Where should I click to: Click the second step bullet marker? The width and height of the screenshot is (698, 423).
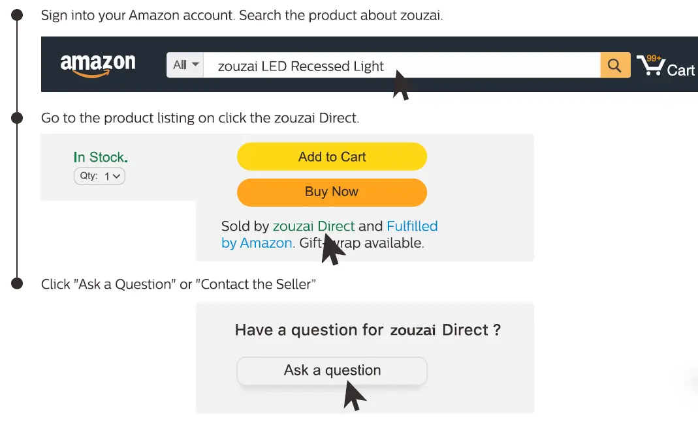(x=18, y=118)
